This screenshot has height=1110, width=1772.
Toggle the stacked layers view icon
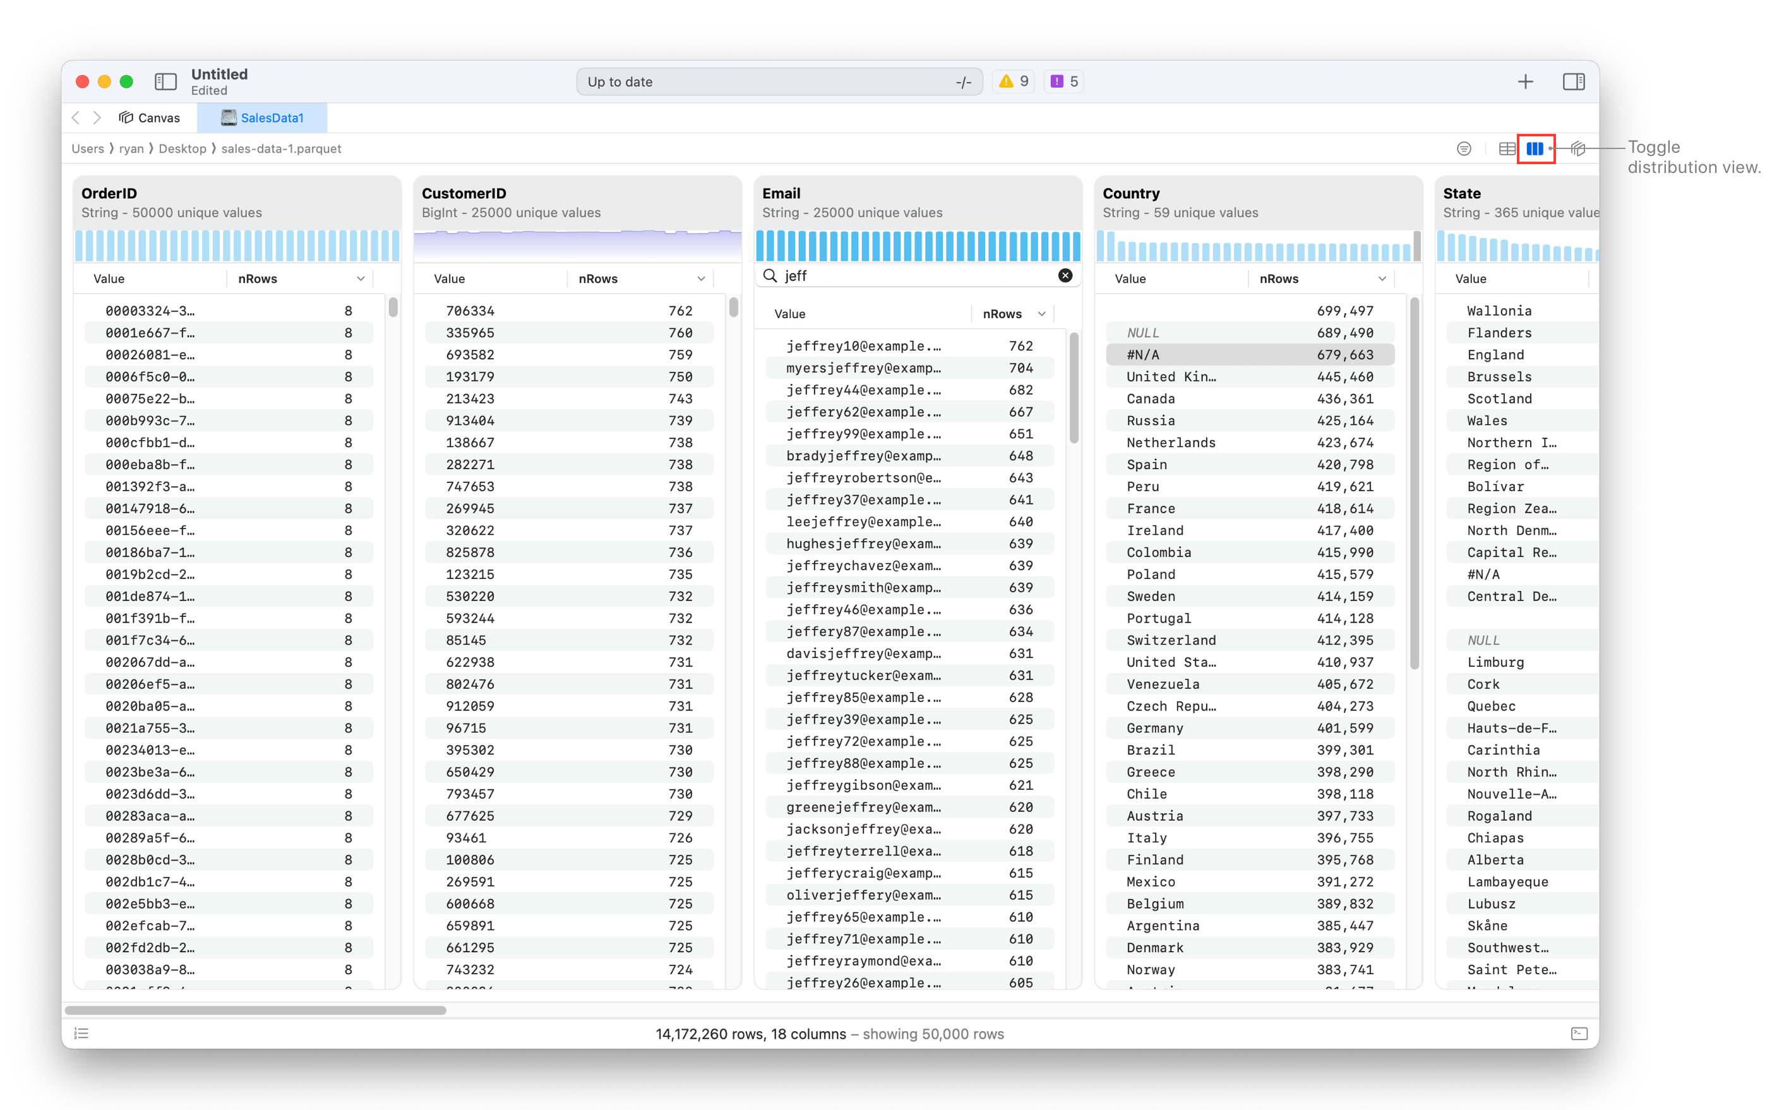(1577, 149)
